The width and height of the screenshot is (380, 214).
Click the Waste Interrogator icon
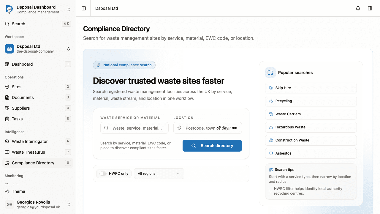click(7, 141)
